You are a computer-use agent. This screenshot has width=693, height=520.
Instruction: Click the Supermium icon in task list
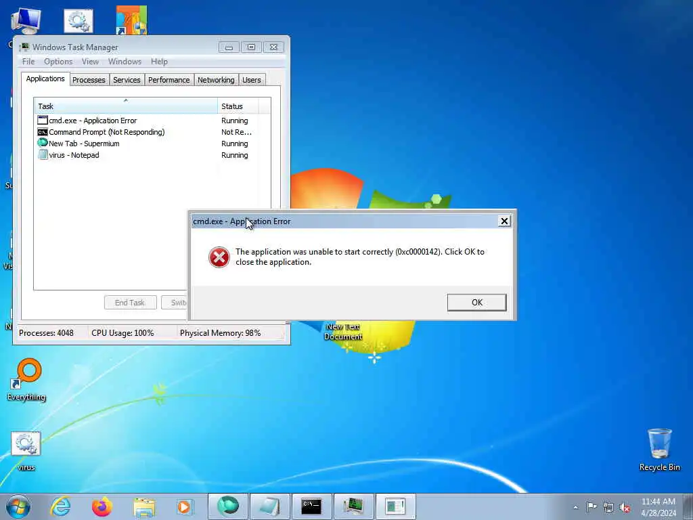tap(43, 143)
